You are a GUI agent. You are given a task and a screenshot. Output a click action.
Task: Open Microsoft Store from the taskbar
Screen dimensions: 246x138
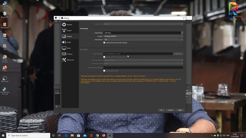78,135
